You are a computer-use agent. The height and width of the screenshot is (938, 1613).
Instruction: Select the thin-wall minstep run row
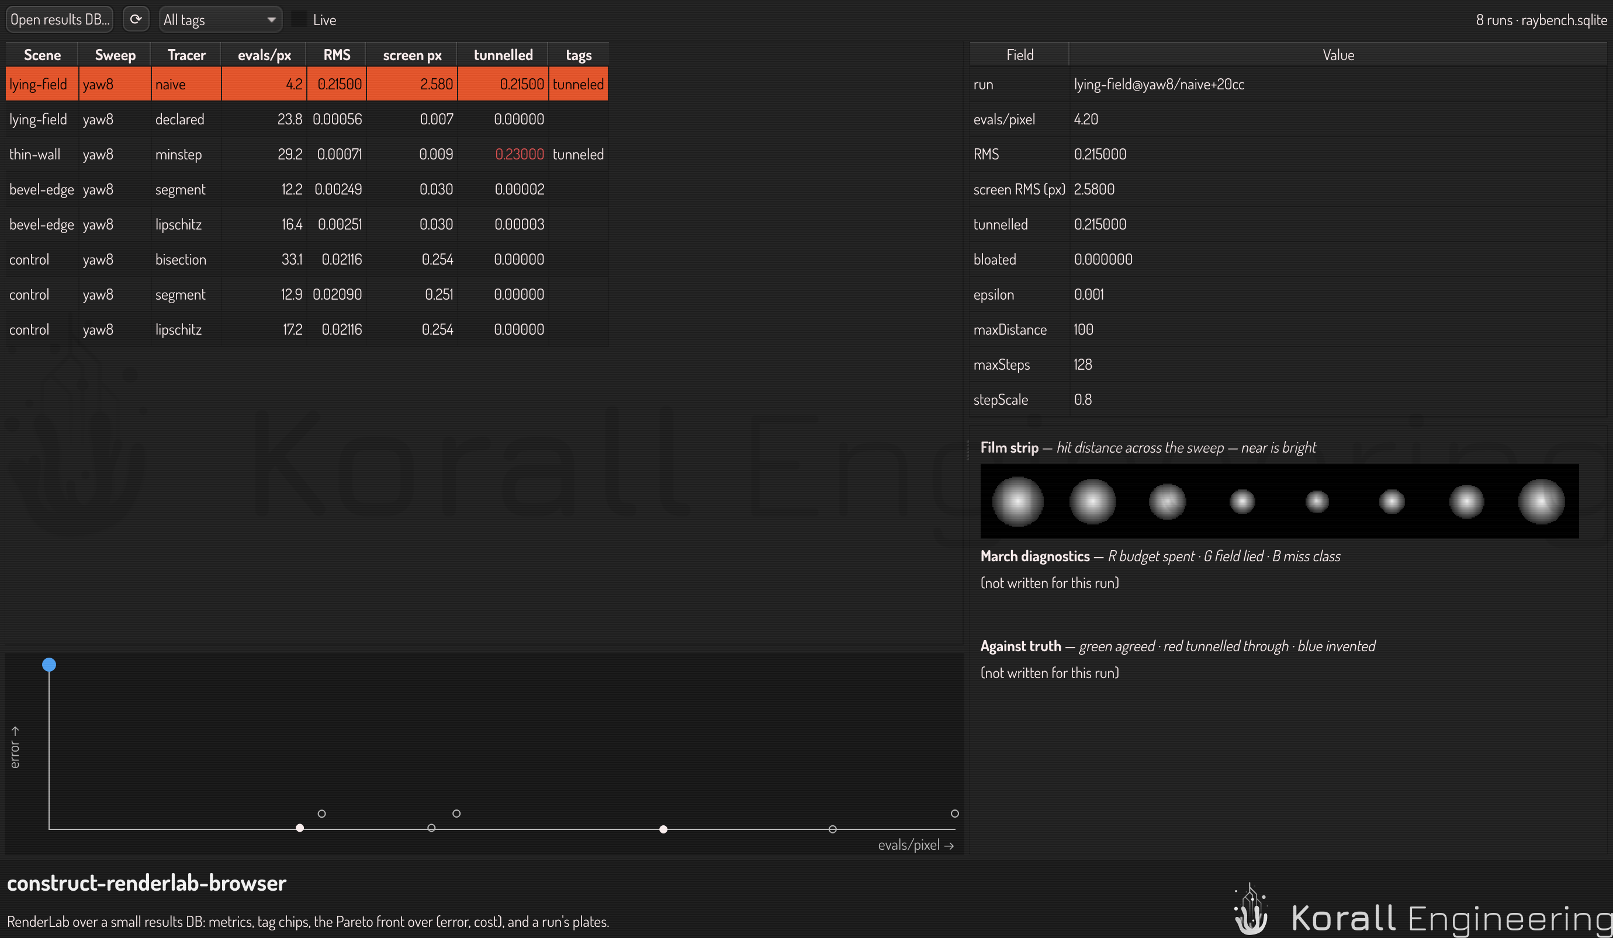307,154
